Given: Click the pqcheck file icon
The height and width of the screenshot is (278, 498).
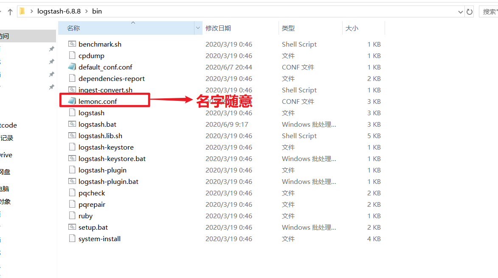Looking at the screenshot, I should coord(72,193).
